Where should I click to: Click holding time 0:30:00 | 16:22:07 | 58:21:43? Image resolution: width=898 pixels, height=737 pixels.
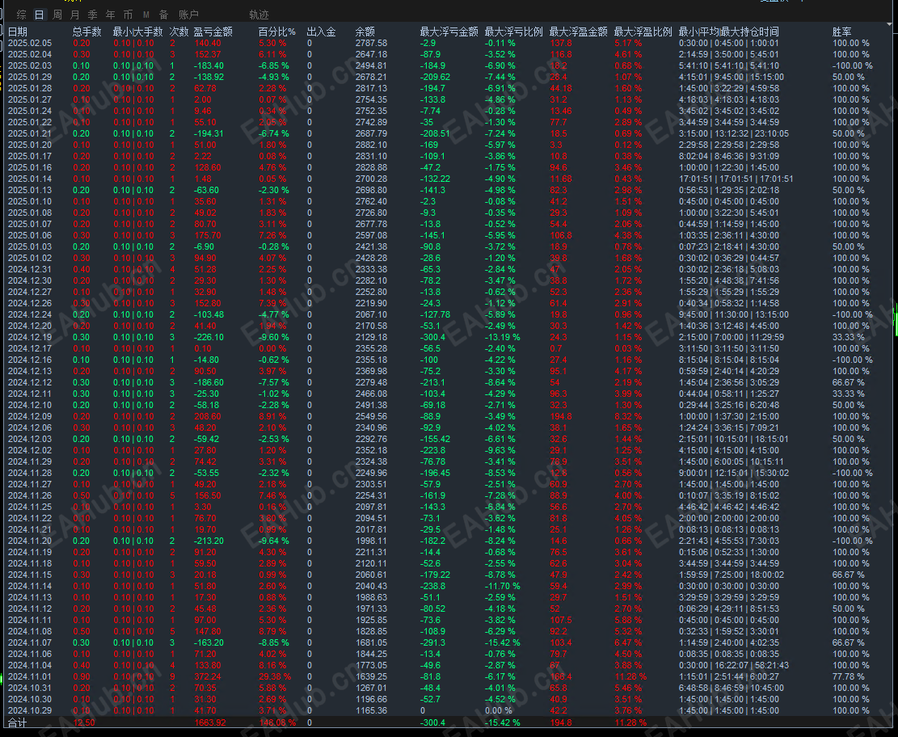(x=734, y=665)
